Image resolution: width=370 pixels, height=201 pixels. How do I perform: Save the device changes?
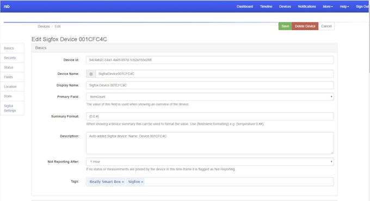pyautogui.click(x=285, y=26)
